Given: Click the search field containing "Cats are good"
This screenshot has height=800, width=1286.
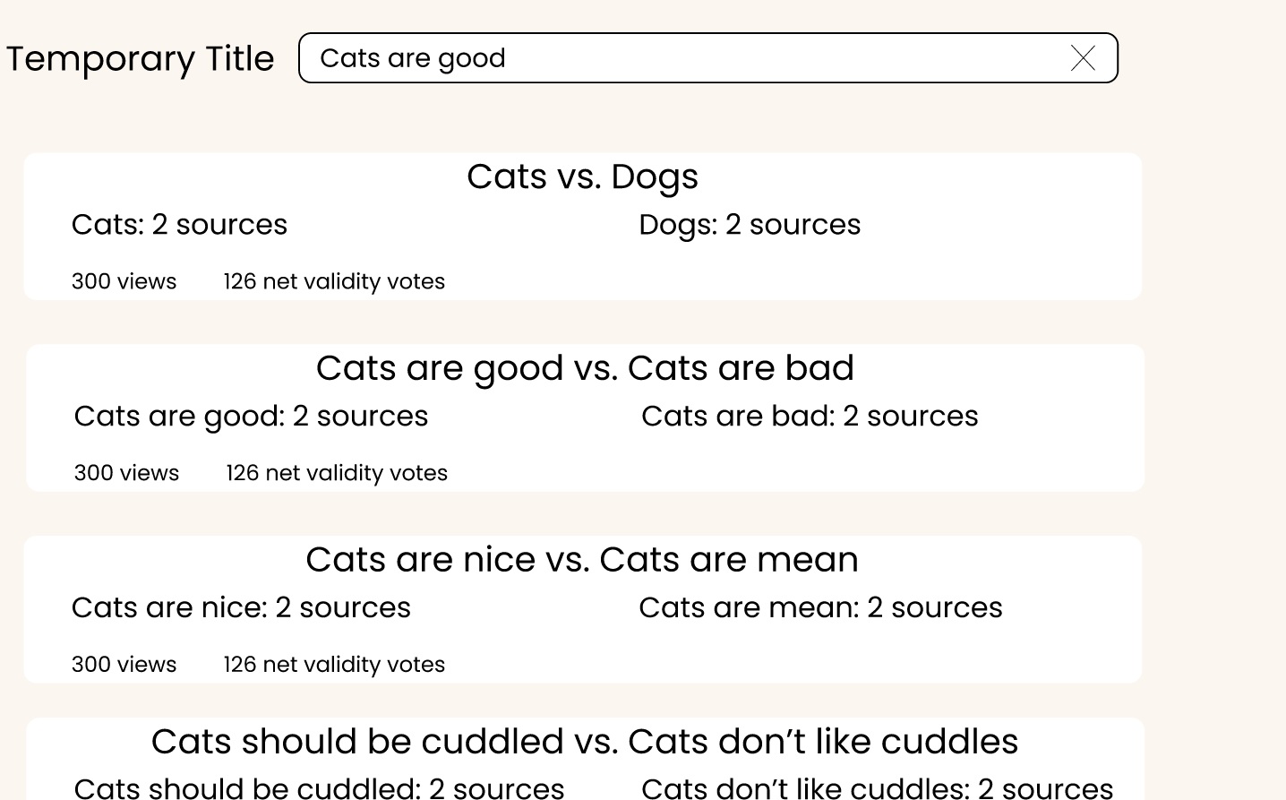Looking at the screenshot, I should [x=707, y=58].
